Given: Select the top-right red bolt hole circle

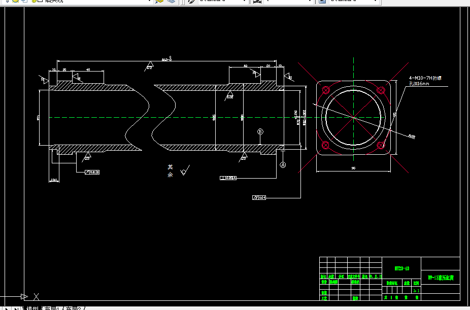Looking at the screenshot, I should (x=381, y=90).
